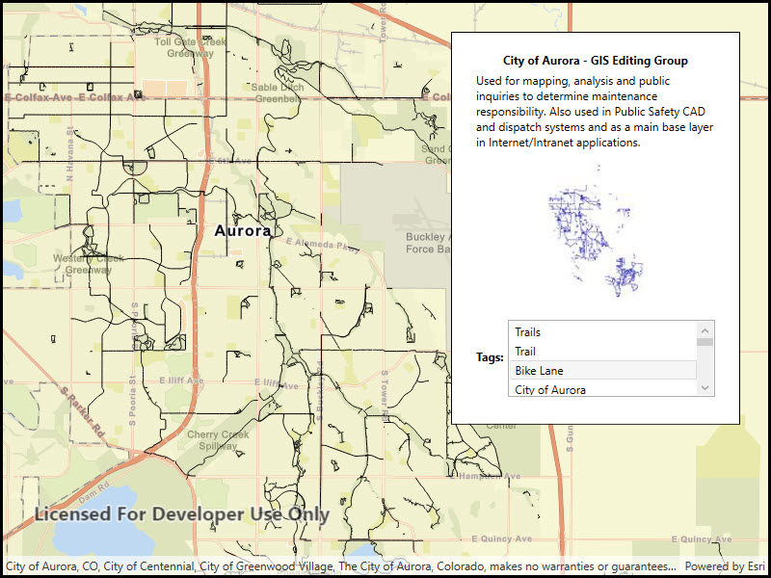Click the Tags: label
Screen dimensions: 771x578
point(490,357)
